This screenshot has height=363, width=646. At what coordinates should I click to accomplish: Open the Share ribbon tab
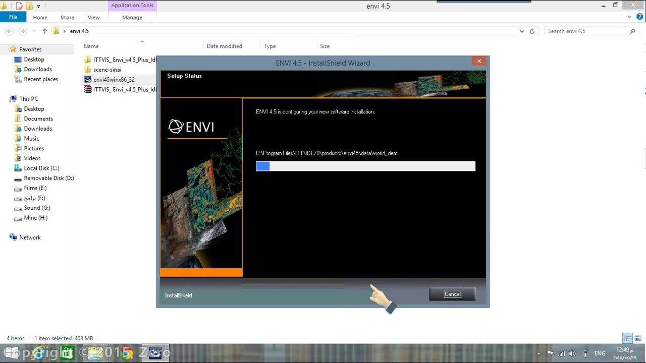click(x=67, y=17)
